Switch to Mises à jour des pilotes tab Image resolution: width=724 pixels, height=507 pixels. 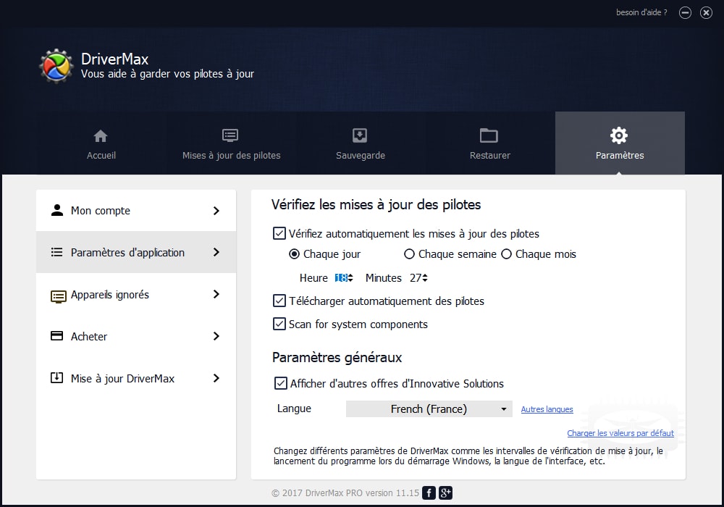point(231,143)
